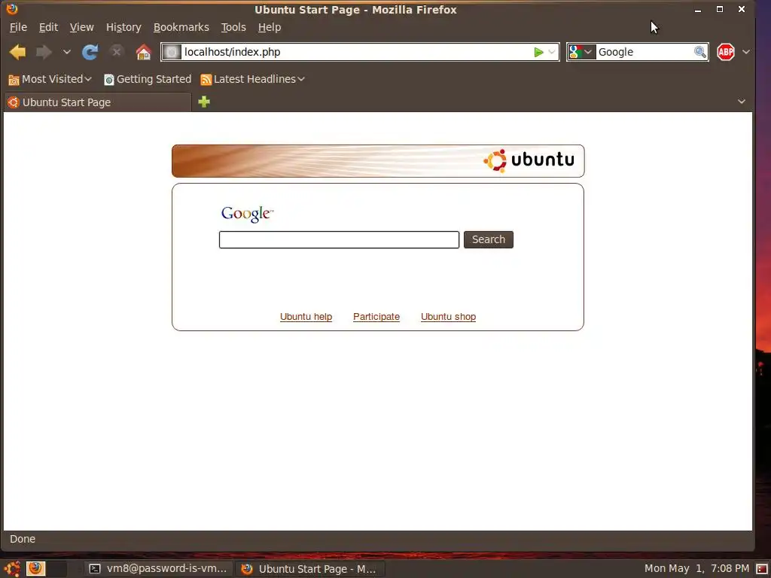Click the clock showing Mon May 1, 7:08 PM
Image resolution: width=771 pixels, height=578 pixels.
[x=696, y=569]
